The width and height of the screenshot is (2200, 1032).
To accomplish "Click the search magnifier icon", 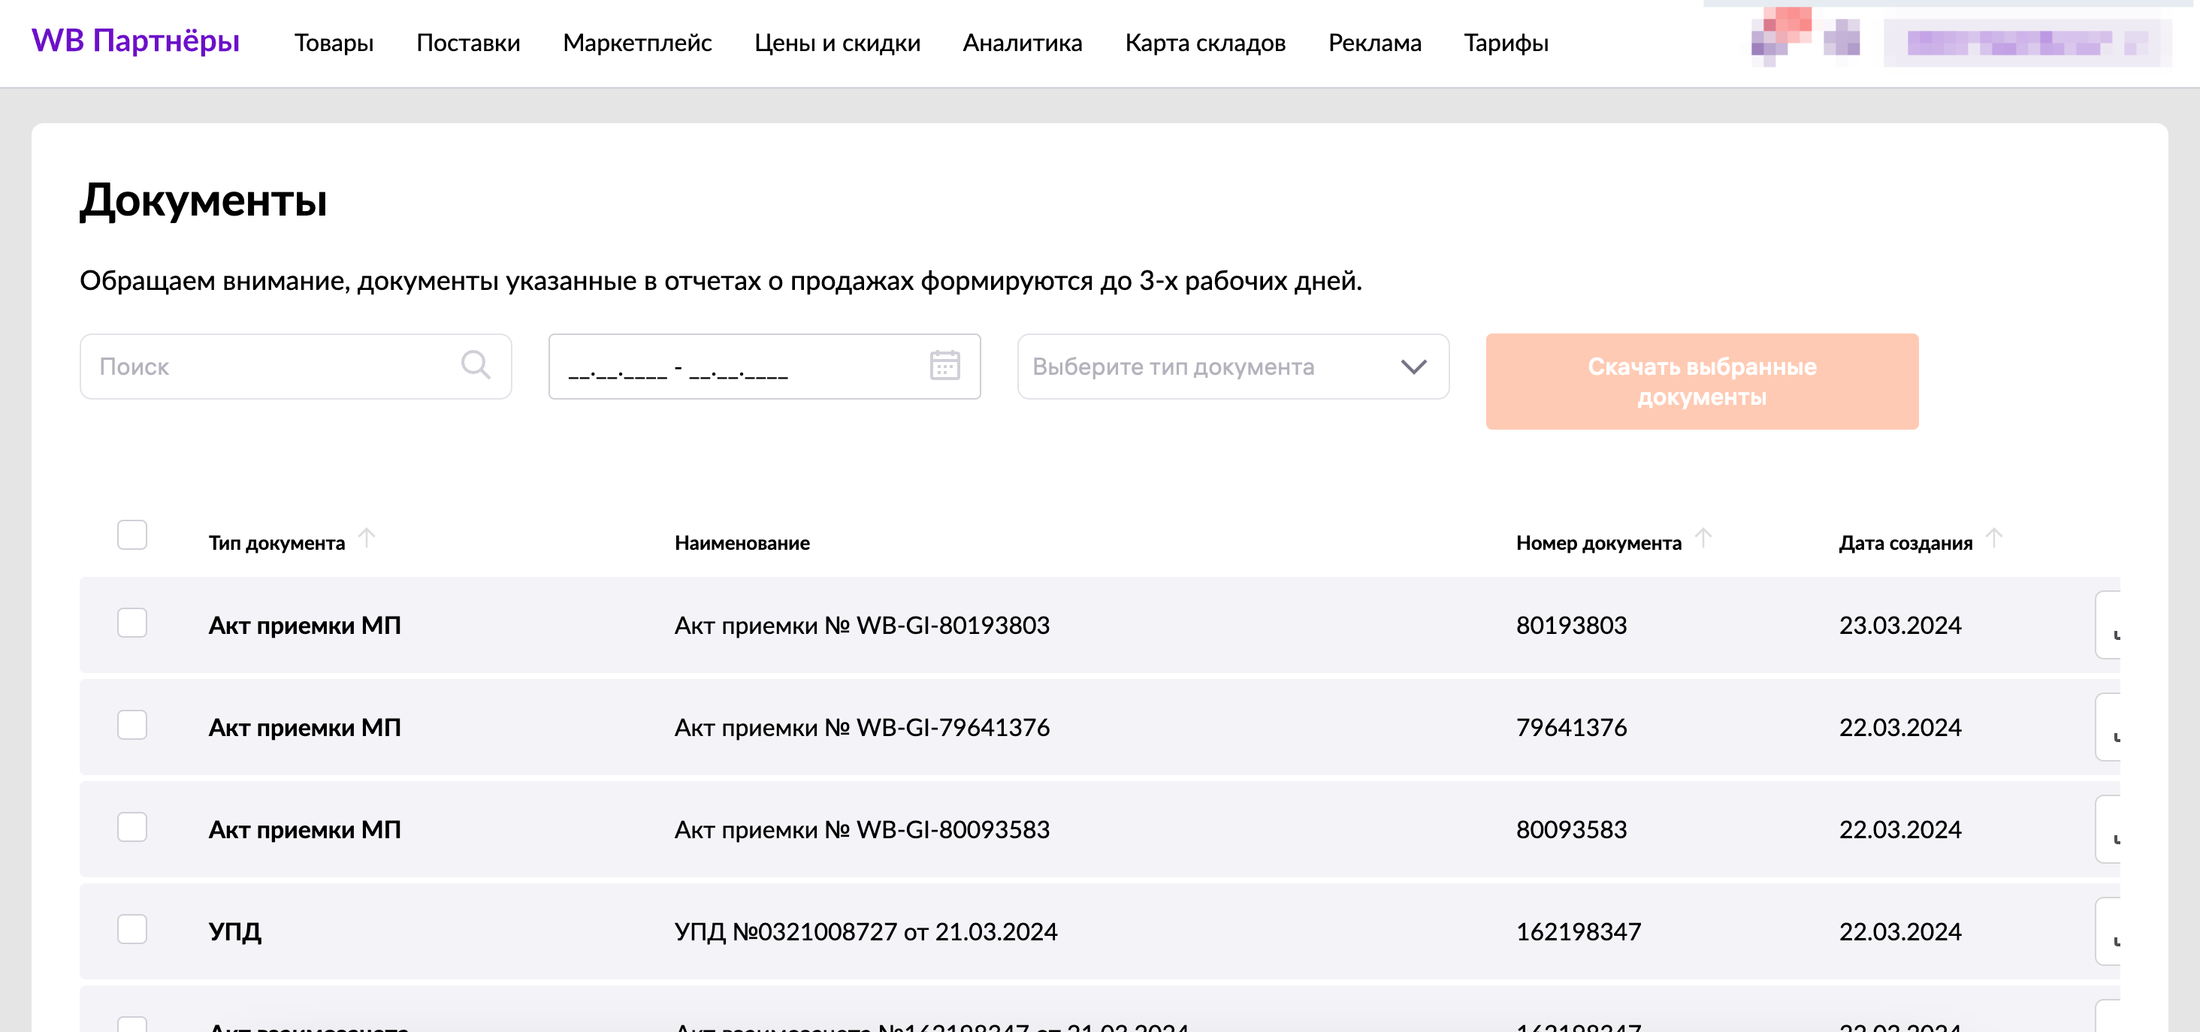I will pos(475,365).
